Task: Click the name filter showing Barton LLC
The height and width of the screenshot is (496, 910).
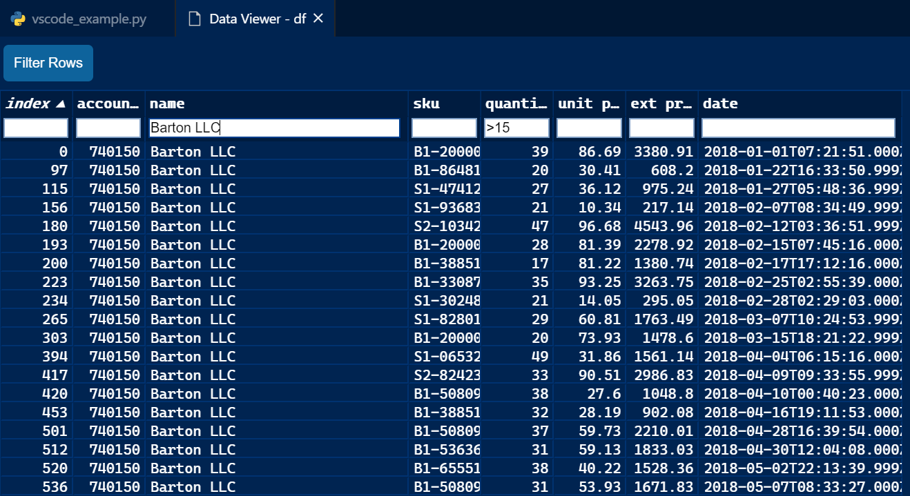Action: (x=273, y=128)
